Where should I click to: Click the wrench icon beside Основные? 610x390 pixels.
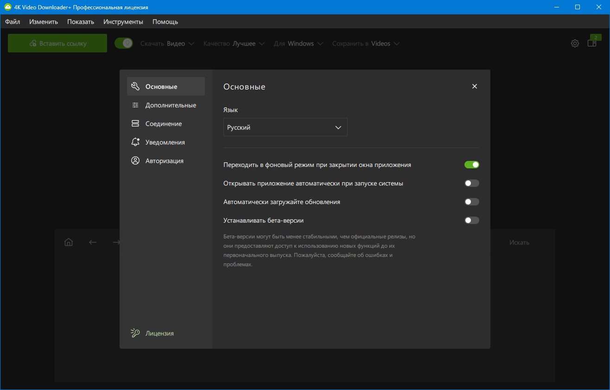point(135,86)
